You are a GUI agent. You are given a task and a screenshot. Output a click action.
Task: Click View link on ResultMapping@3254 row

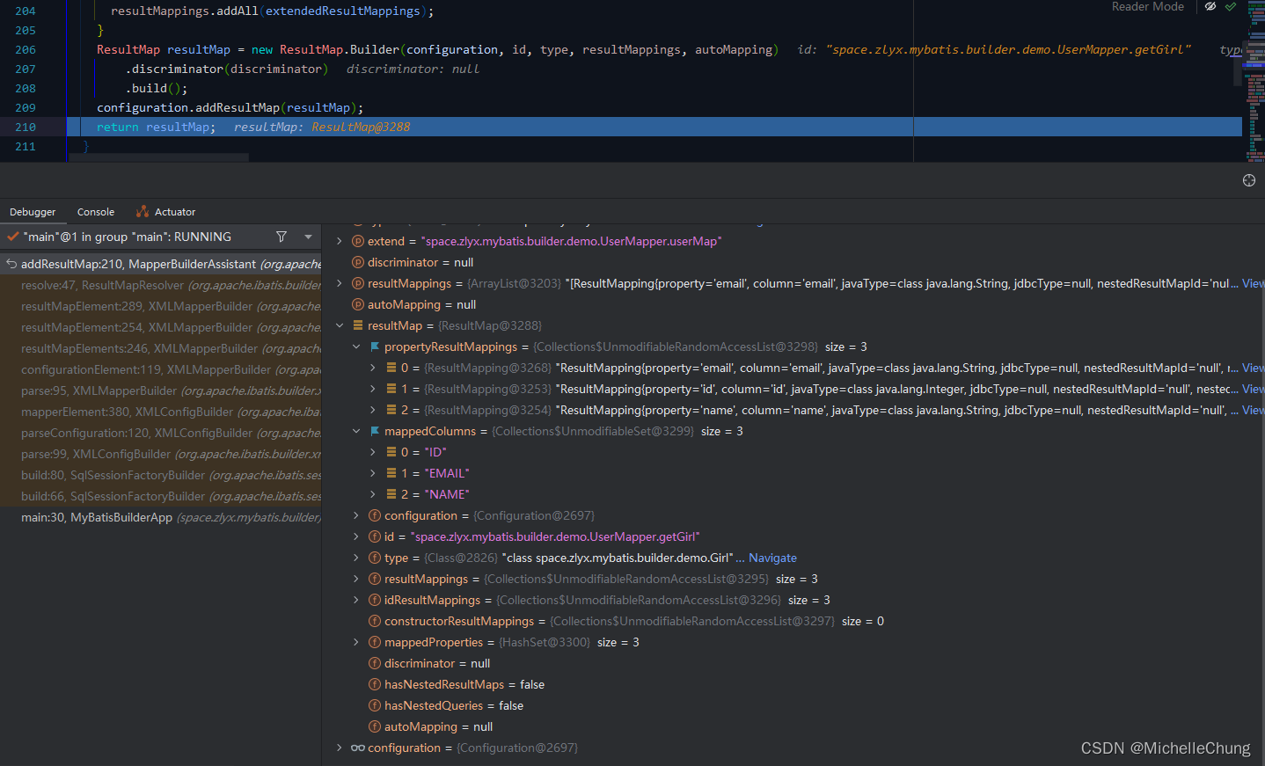click(x=1254, y=410)
